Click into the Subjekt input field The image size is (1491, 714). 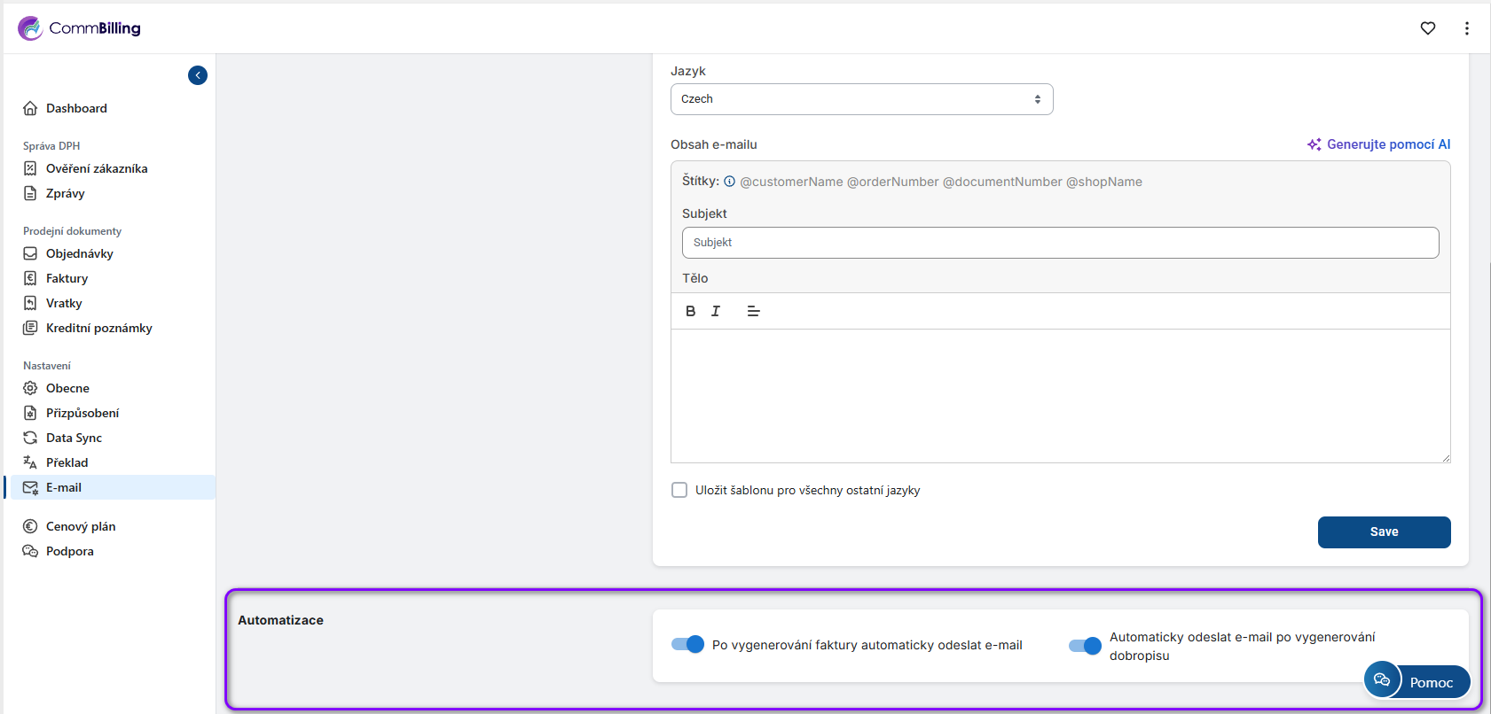(1060, 243)
